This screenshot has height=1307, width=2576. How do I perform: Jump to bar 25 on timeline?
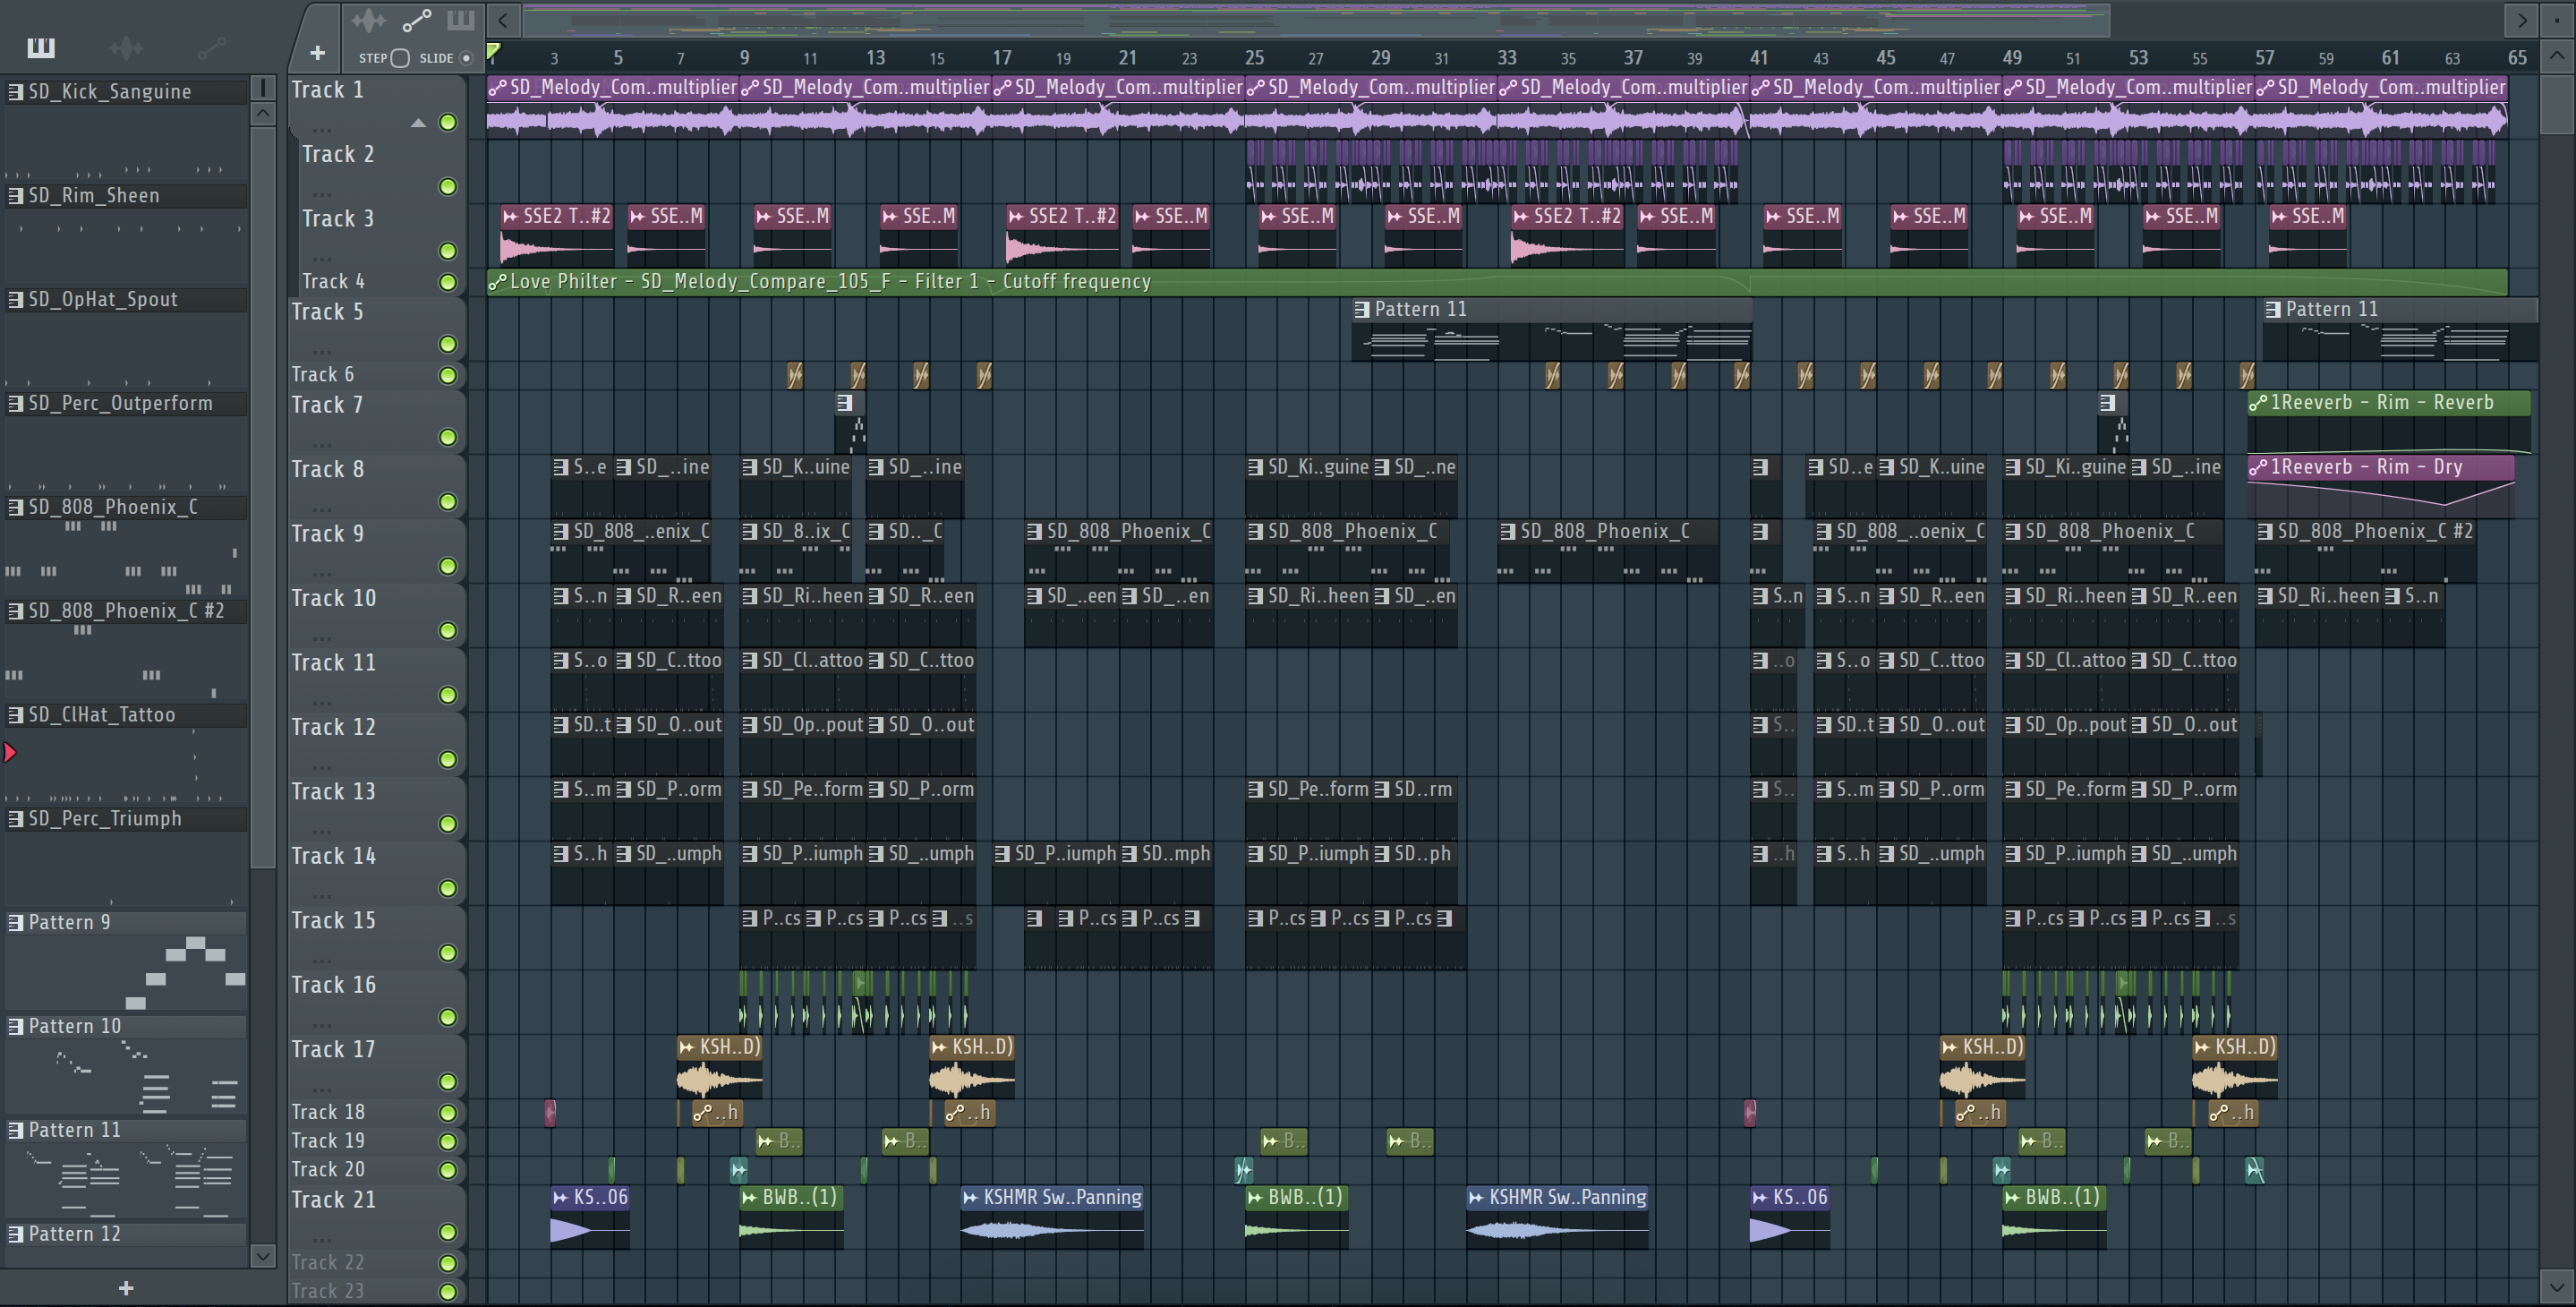(1254, 58)
